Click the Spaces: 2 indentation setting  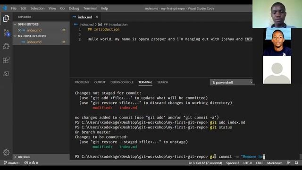coord(233,163)
